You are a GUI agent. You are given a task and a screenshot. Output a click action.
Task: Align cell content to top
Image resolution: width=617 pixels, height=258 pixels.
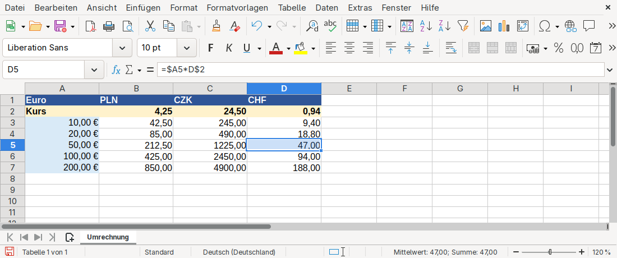tap(391, 48)
